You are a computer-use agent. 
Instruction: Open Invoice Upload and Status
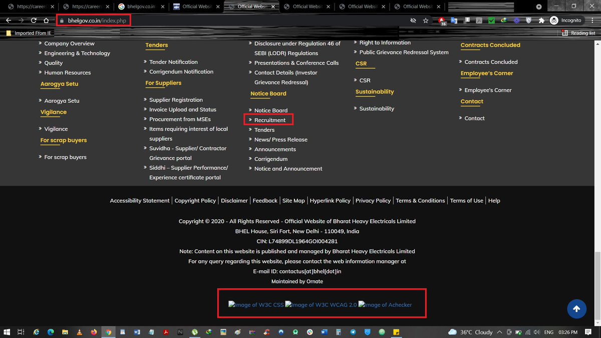183,110
